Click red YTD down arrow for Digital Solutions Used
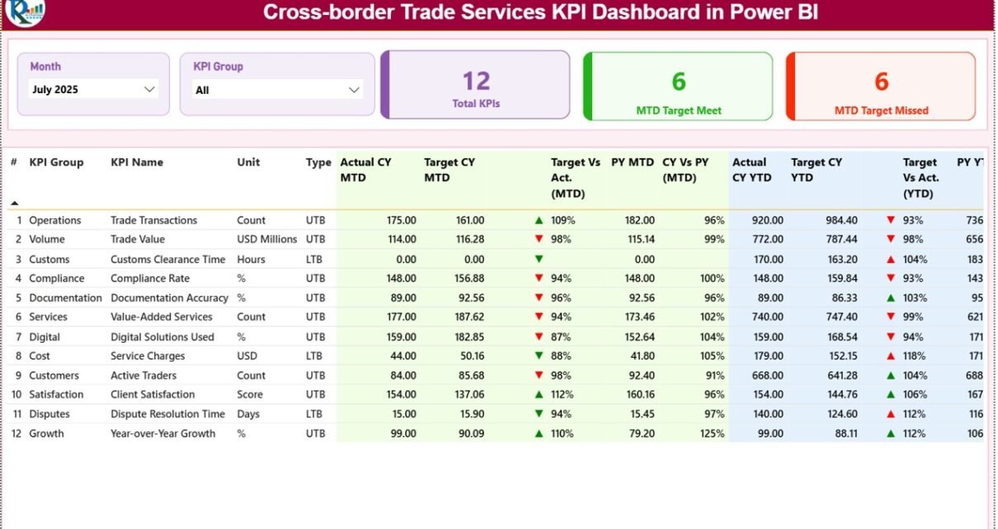The width and height of the screenshot is (998, 529). pyautogui.click(x=891, y=337)
